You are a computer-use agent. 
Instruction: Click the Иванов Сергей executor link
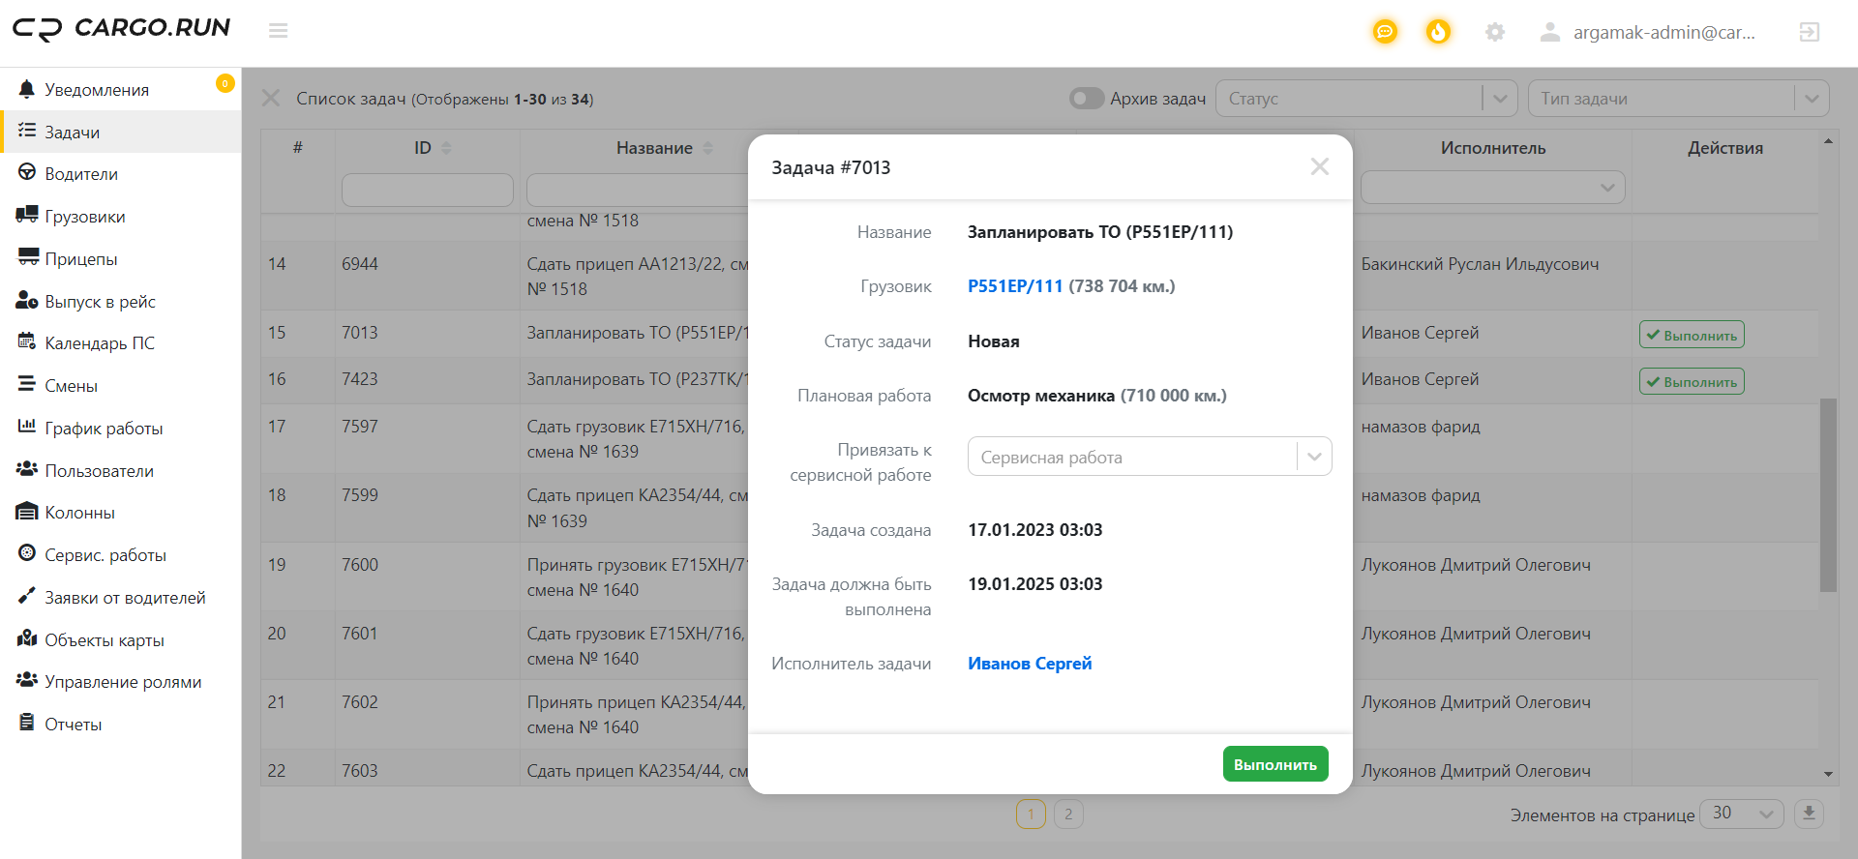1029,664
